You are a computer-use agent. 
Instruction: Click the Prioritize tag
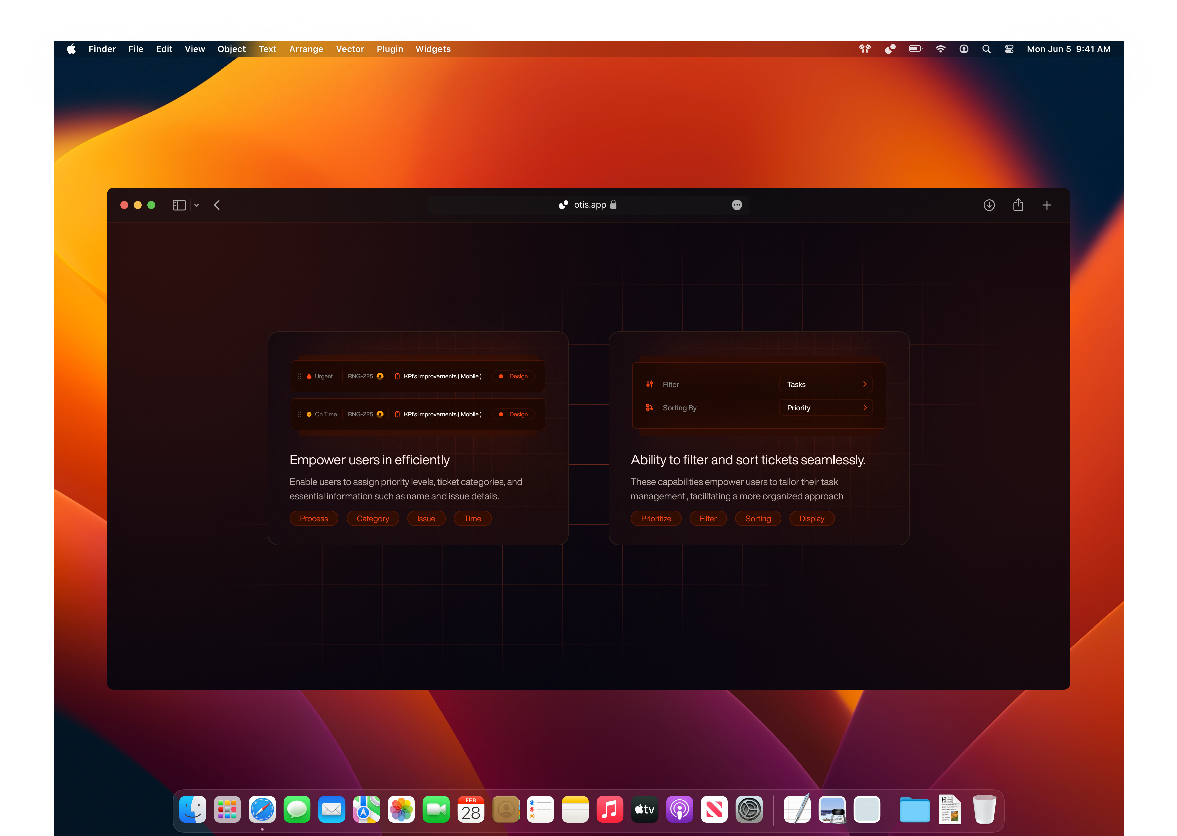pyautogui.click(x=656, y=518)
